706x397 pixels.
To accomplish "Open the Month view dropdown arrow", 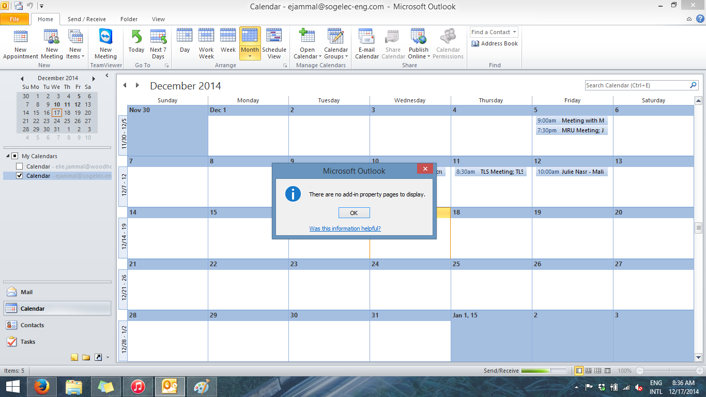I will pos(250,56).
